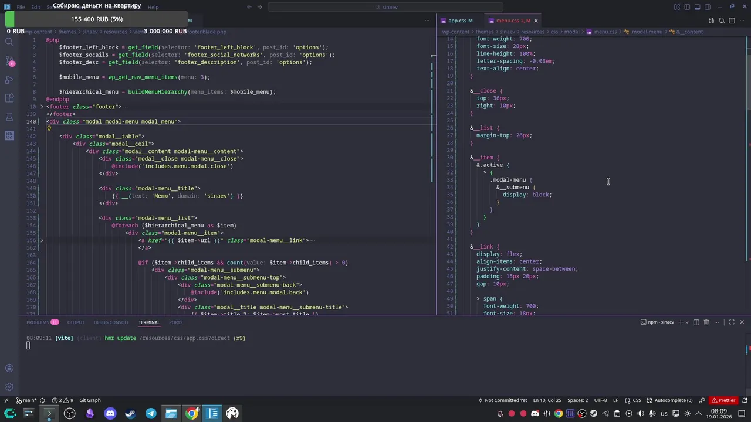The height and width of the screenshot is (422, 751).
Task: Open the Ports panel tab
Action: pyautogui.click(x=175, y=322)
